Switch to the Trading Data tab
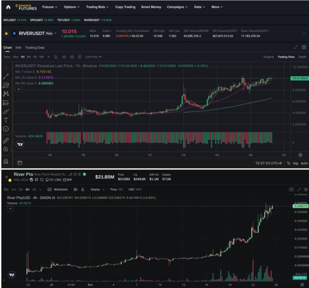309x288 pixels. click(x=35, y=48)
